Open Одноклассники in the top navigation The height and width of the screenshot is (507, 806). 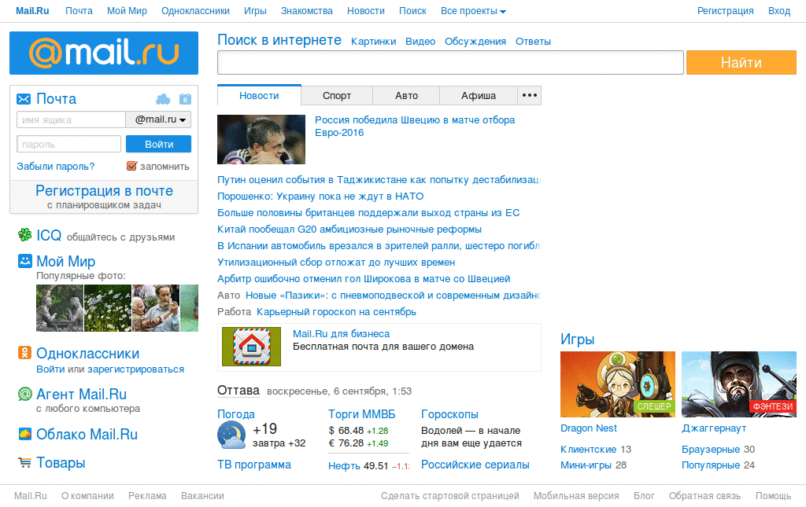[195, 11]
